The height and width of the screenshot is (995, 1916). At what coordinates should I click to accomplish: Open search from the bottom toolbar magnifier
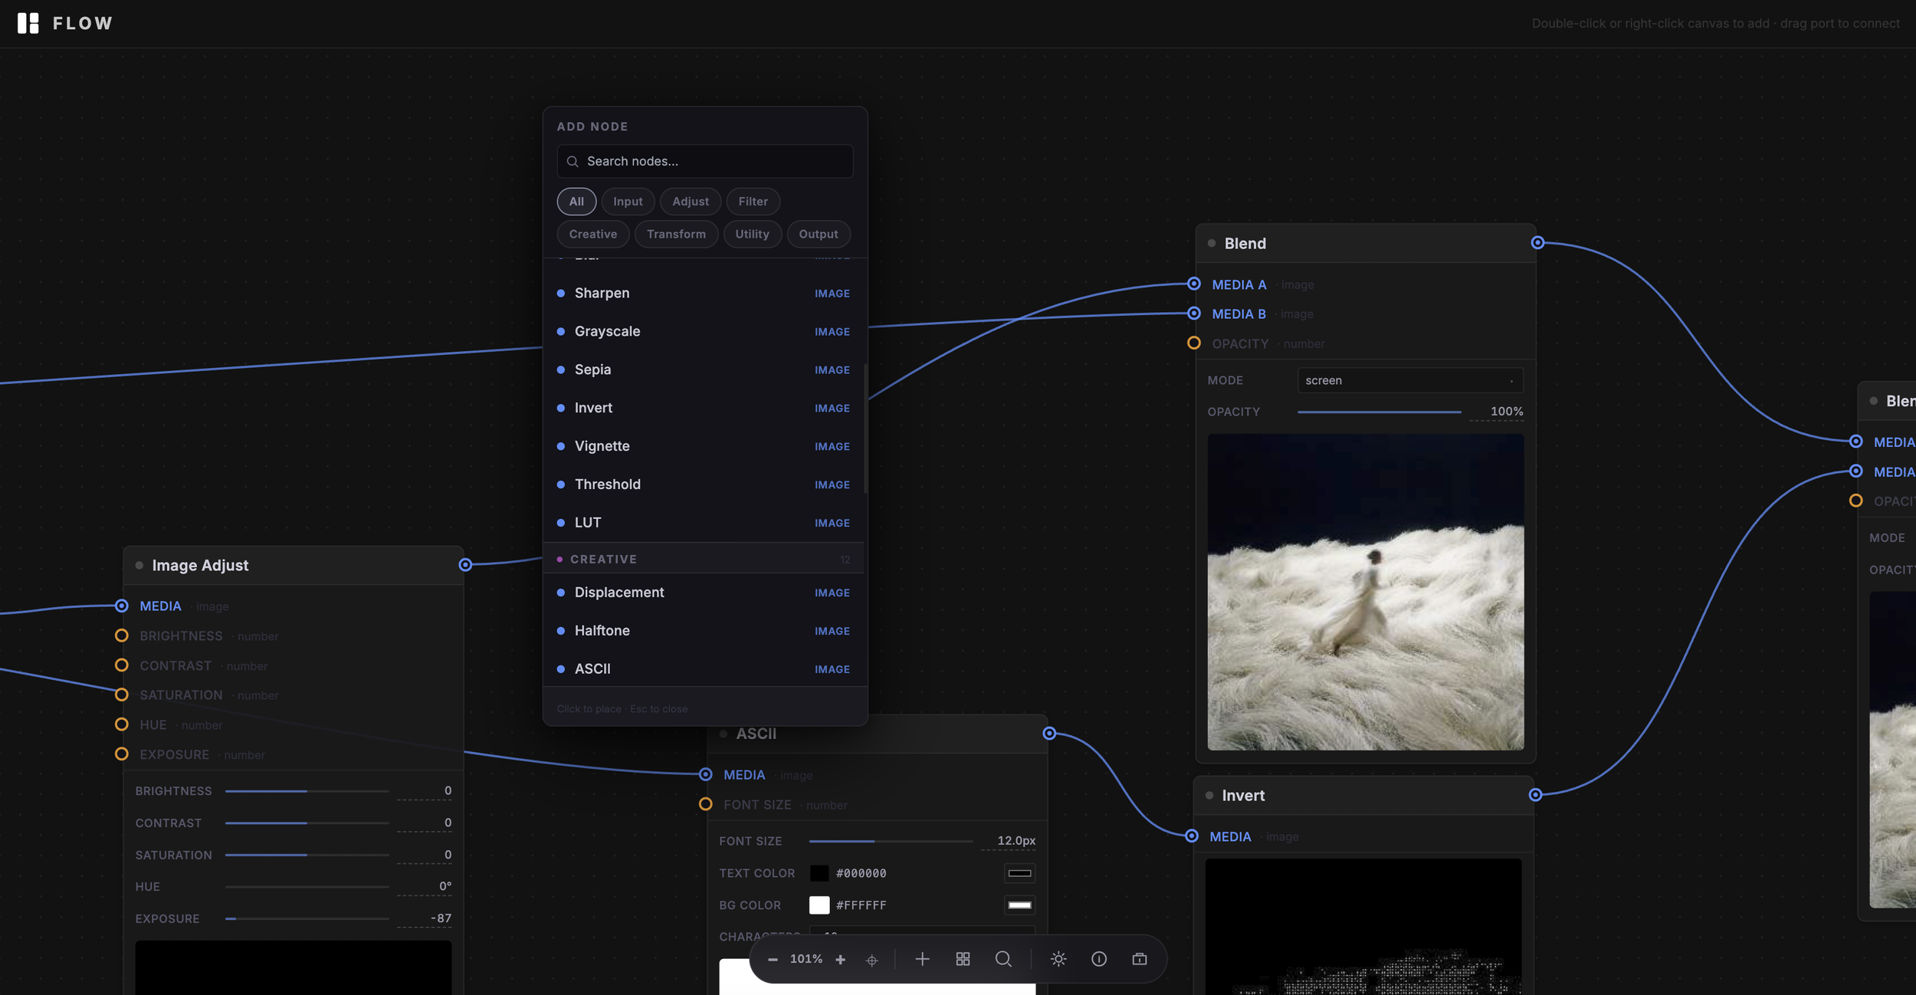[x=1003, y=959]
